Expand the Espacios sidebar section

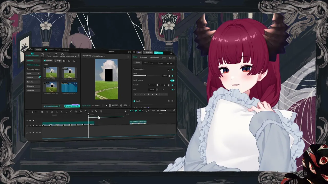(x=34, y=82)
